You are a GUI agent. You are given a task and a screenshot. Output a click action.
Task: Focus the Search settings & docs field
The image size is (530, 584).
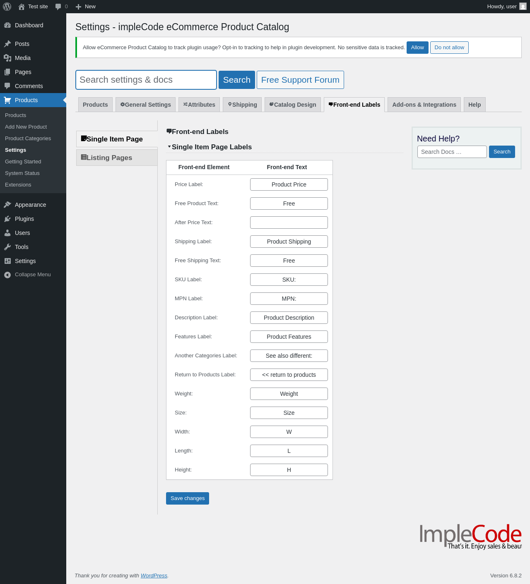coord(146,80)
